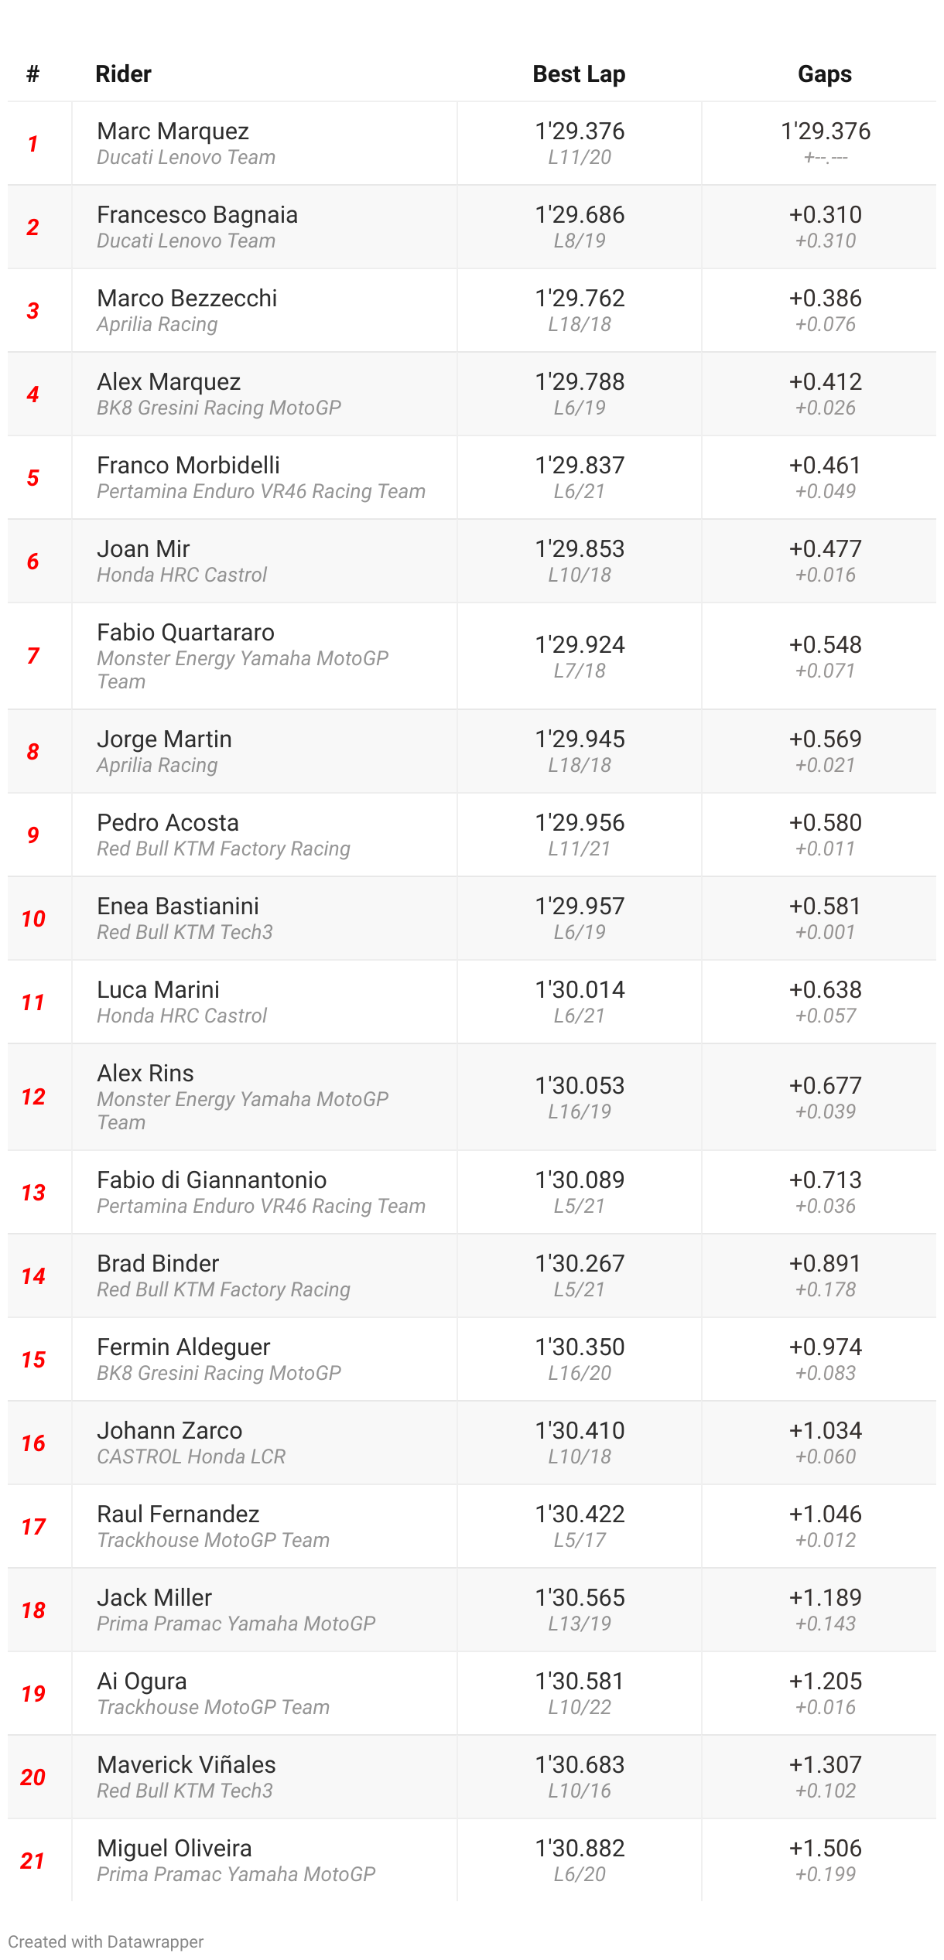The width and height of the screenshot is (944, 1960).
Task: Click Marco Bezzecchi's best lap 1'29.762
Action: click(x=580, y=299)
